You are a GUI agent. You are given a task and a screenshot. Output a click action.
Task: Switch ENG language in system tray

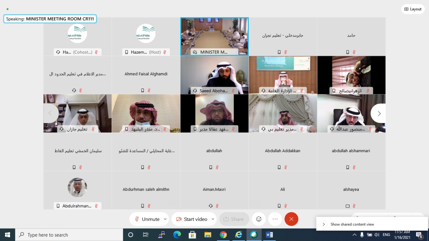[x=387, y=235]
